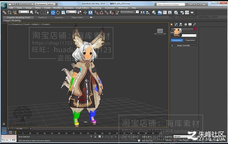
Task: Toggle 3D Snaps
Action: coord(96,12)
